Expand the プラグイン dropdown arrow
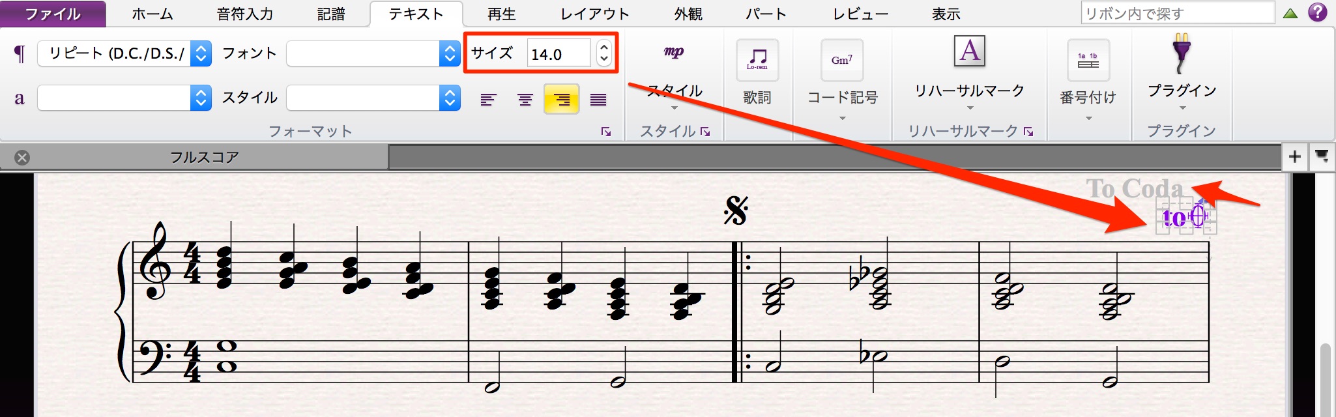The width and height of the screenshot is (1336, 417). [x=1182, y=108]
